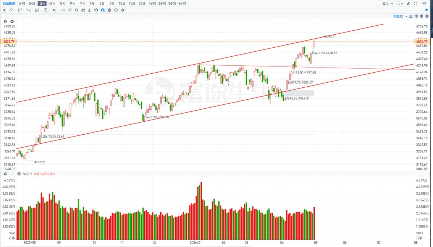Select the 4小时 interval
The image size is (433, 247).
point(183,3)
